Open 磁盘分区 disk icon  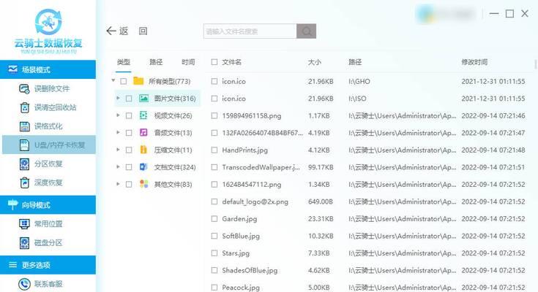[x=24, y=242]
